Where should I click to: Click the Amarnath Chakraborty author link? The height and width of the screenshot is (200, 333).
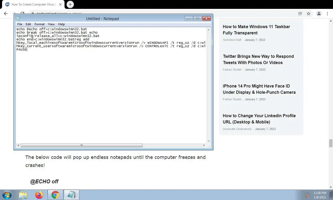[237, 129]
